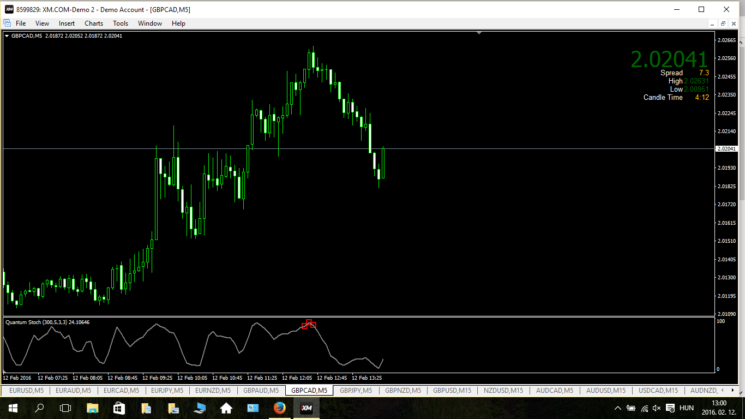Click the volume muted tray icon

pos(657,408)
